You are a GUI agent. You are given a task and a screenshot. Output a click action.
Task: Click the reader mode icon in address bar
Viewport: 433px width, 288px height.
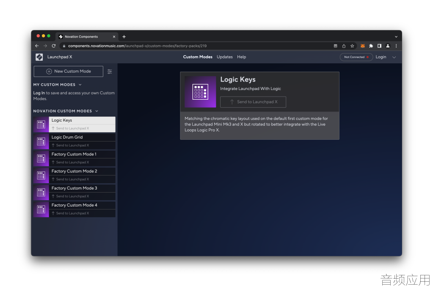[x=336, y=46]
